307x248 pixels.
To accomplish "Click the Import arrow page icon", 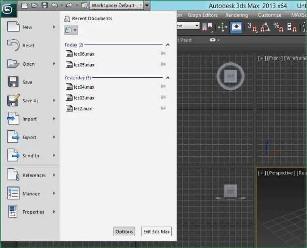I will tap(13, 119).
